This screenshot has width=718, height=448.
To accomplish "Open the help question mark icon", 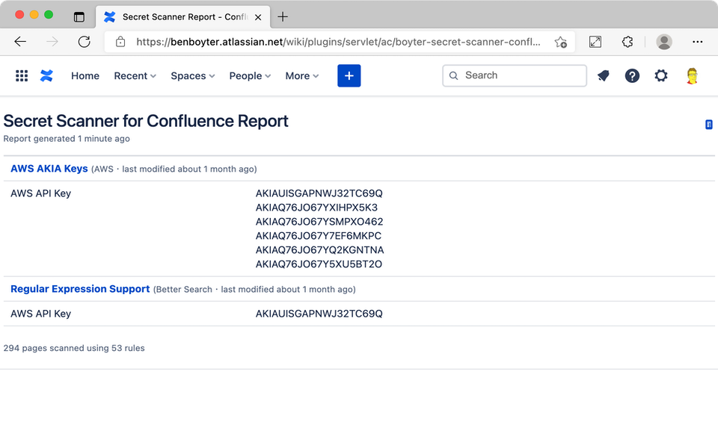I will (632, 75).
